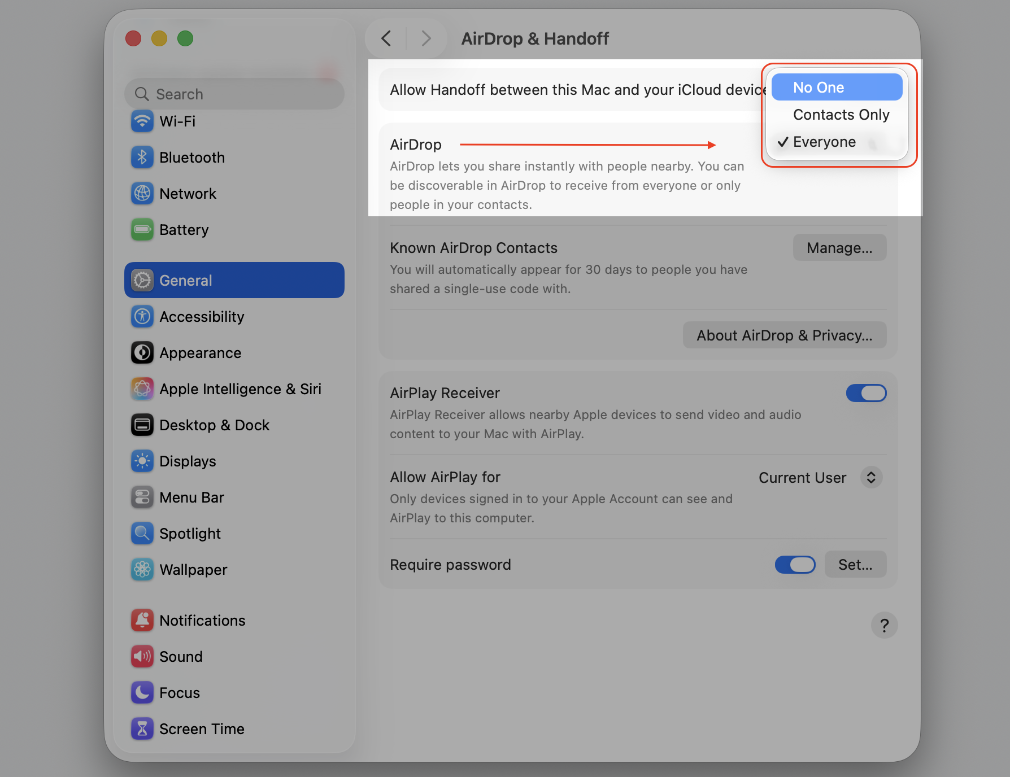Click in the Search field
The height and width of the screenshot is (777, 1010).
coord(234,94)
